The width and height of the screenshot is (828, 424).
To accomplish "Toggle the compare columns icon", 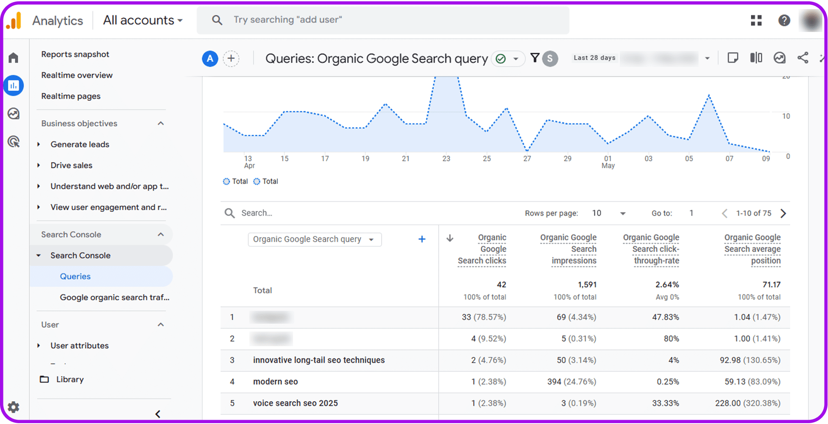I will pos(756,58).
